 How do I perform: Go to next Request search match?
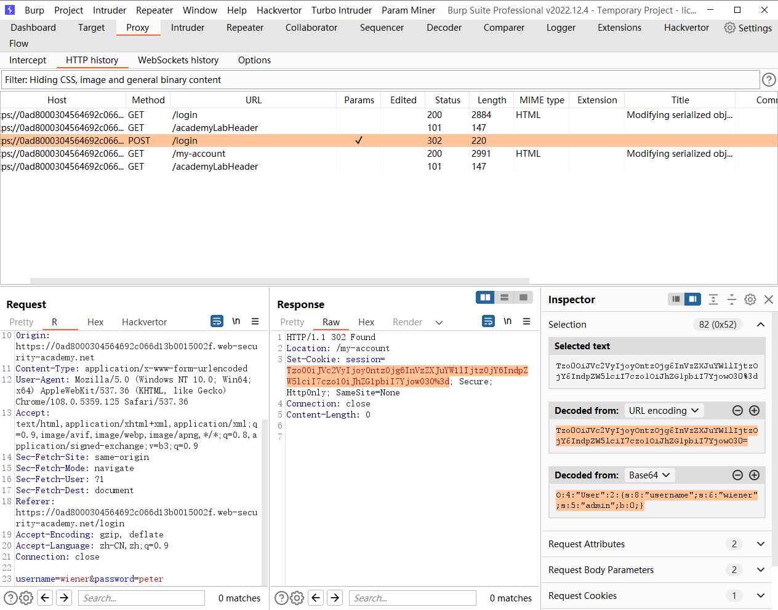pyautogui.click(x=64, y=598)
